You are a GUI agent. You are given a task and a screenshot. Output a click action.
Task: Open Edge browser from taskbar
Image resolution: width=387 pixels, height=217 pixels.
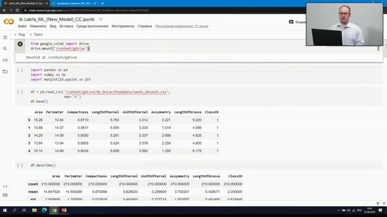(x=44, y=210)
